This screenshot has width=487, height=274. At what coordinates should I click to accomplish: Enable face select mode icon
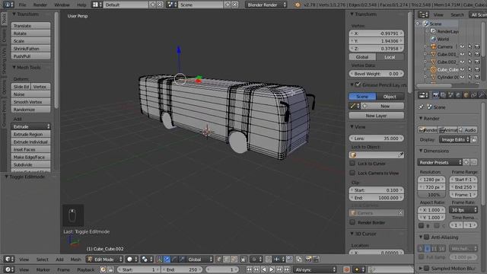234,259
